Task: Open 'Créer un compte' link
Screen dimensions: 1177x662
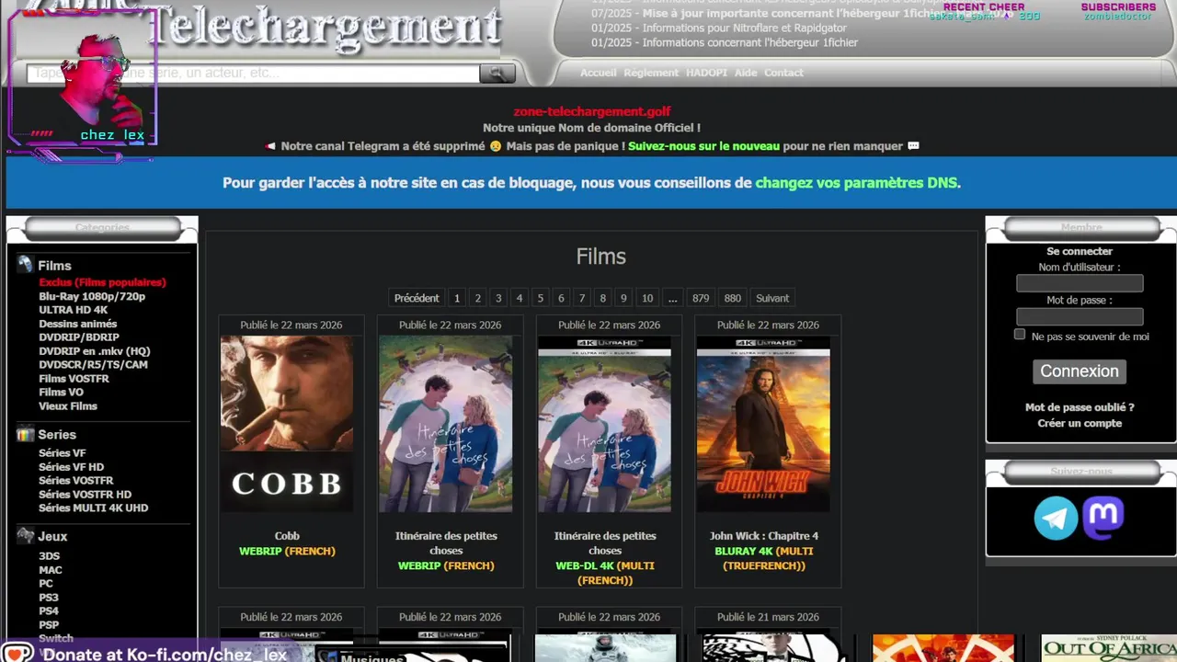Action: click(x=1080, y=423)
